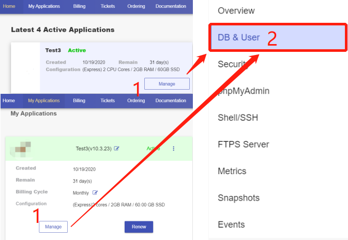Click edit icon beside Test3(v10.3.23) name
Viewport: 348px width, 240px height.
(x=117, y=149)
